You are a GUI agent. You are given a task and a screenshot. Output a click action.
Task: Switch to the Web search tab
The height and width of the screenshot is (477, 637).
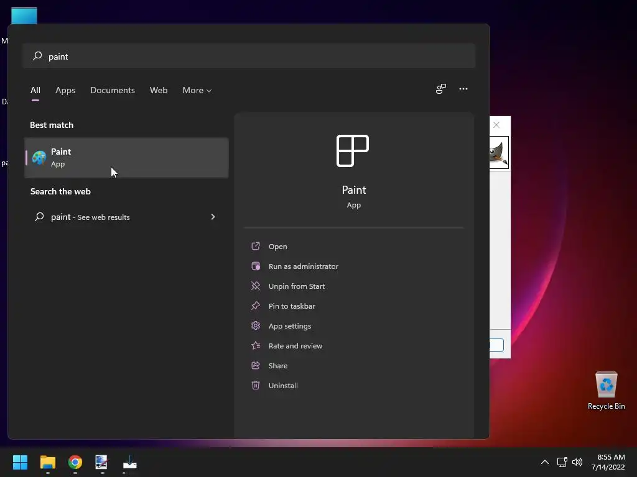click(159, 90)
